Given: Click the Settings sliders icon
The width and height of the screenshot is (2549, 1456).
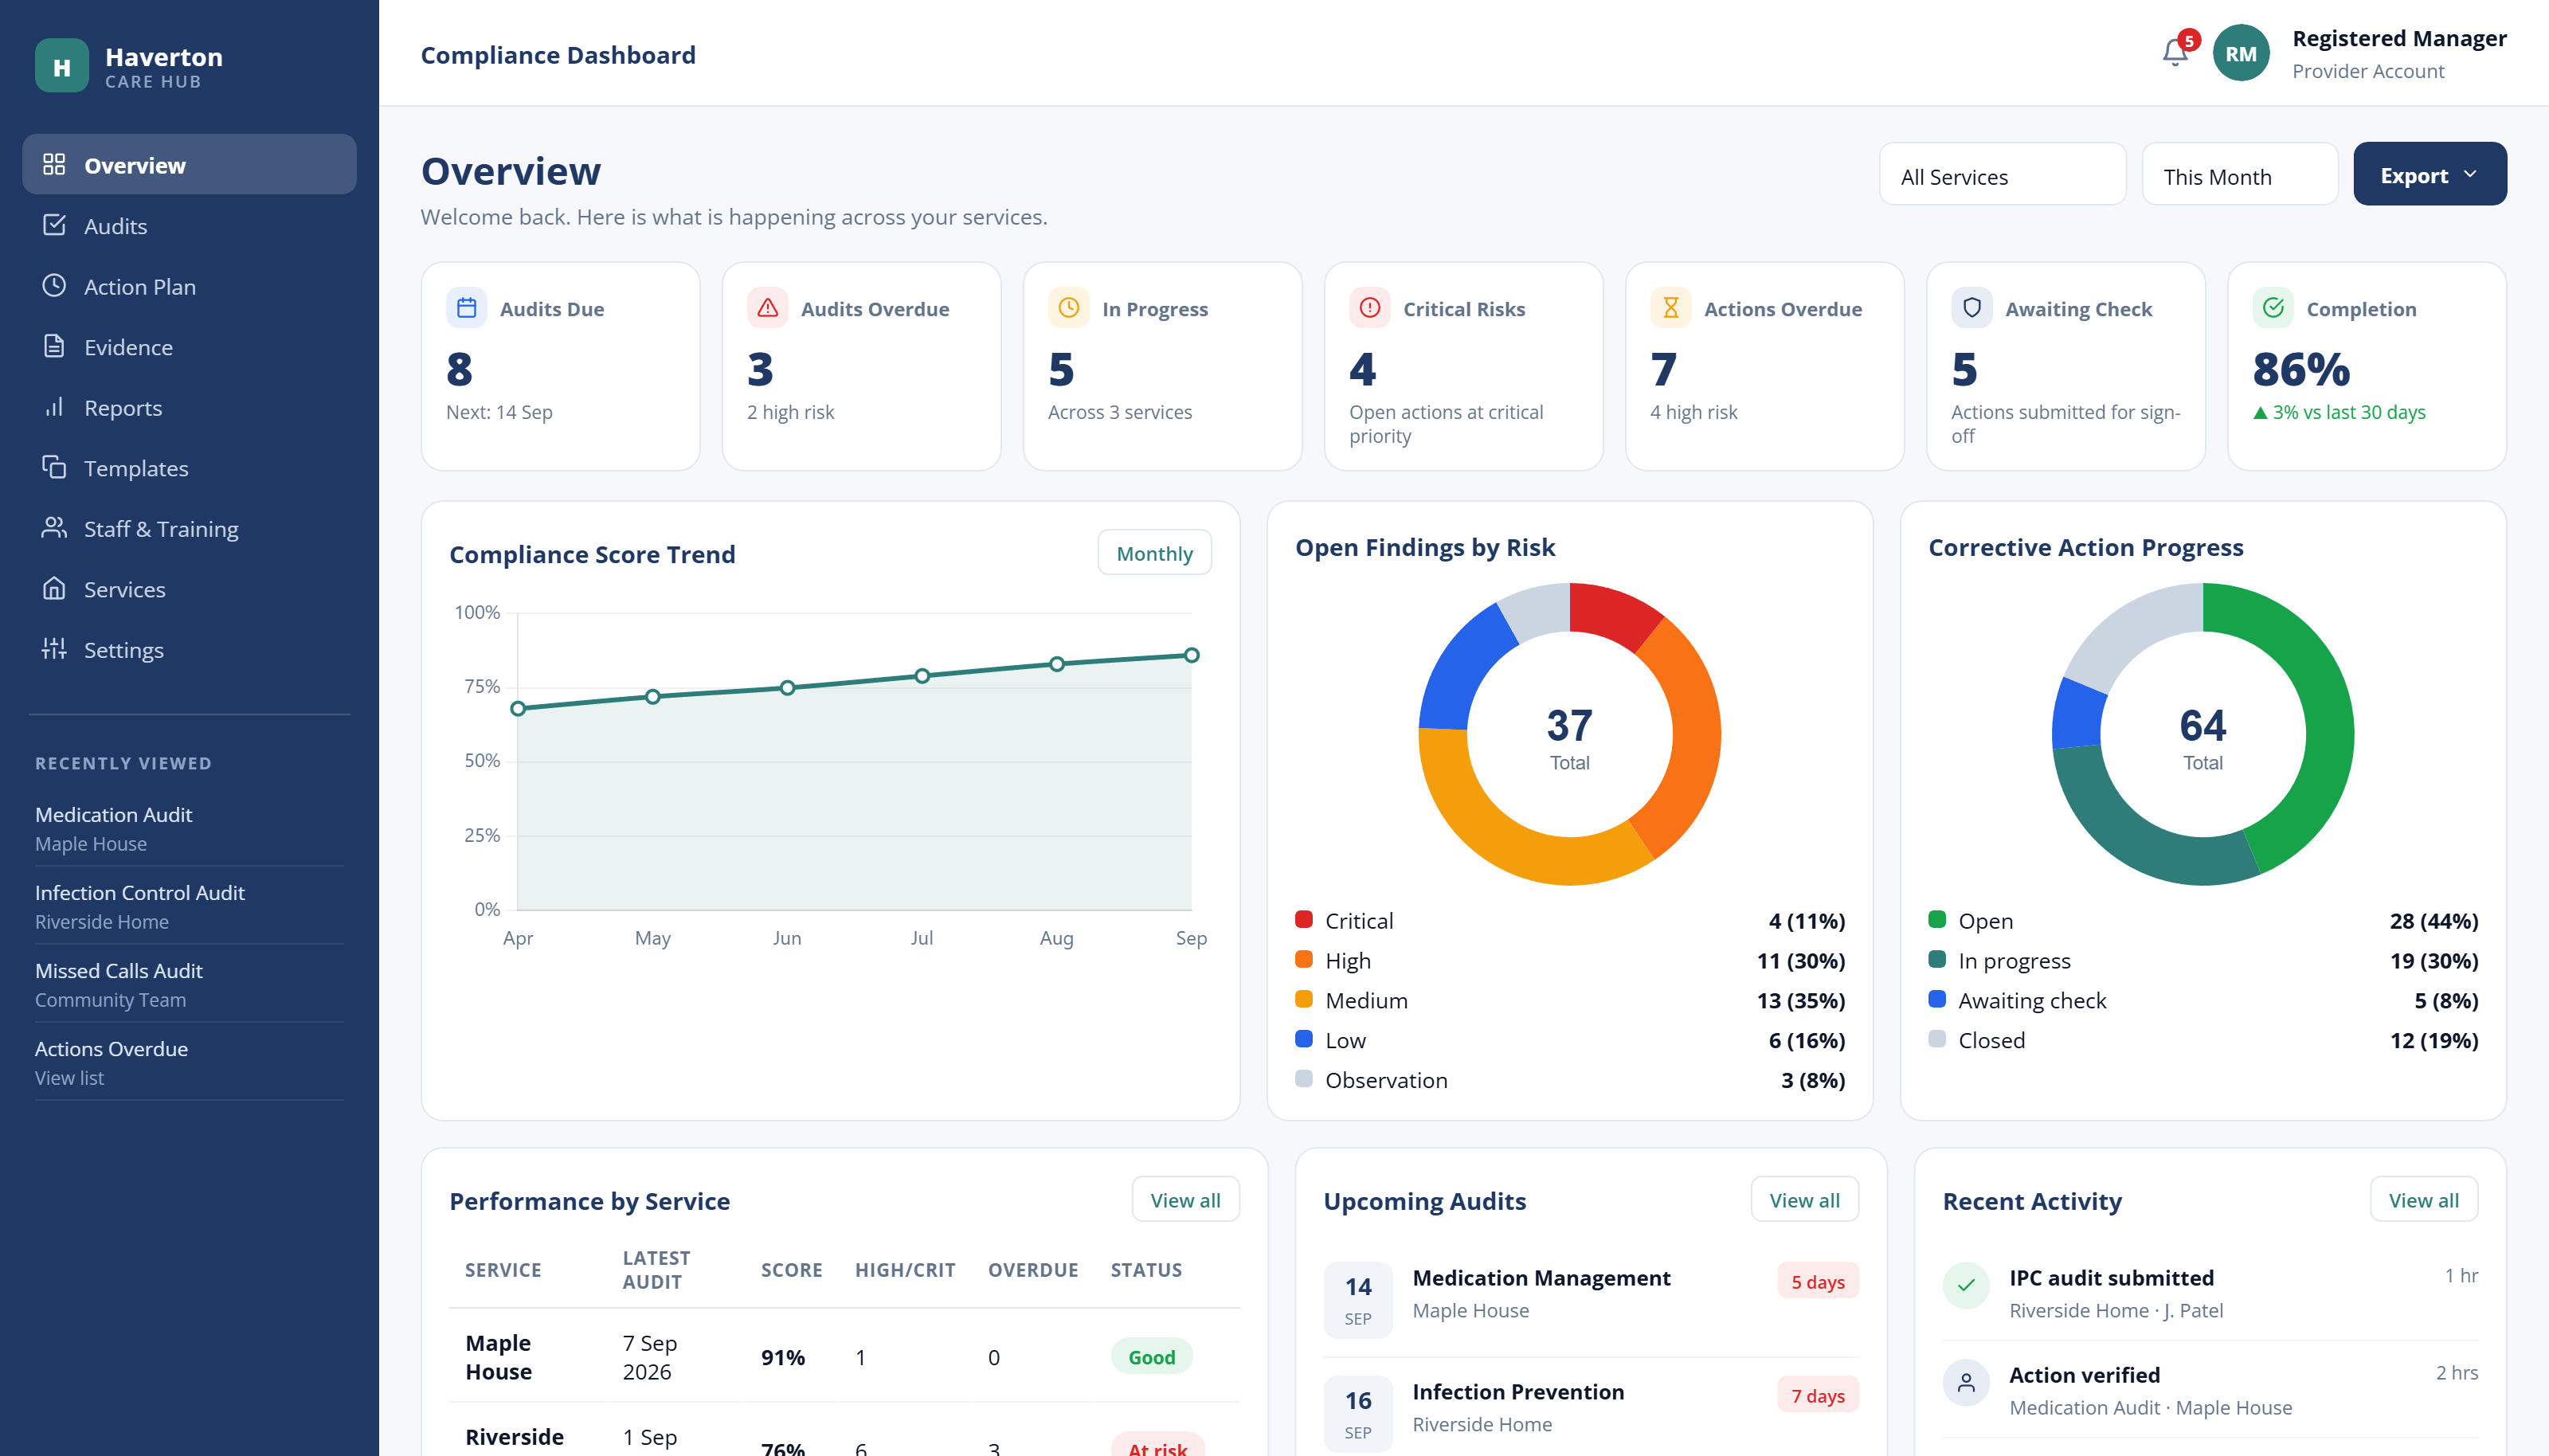Looking at the screenshot, I should [54, 649].
